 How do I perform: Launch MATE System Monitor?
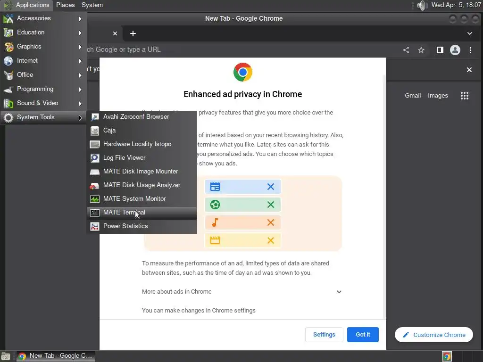pos(142,199)
